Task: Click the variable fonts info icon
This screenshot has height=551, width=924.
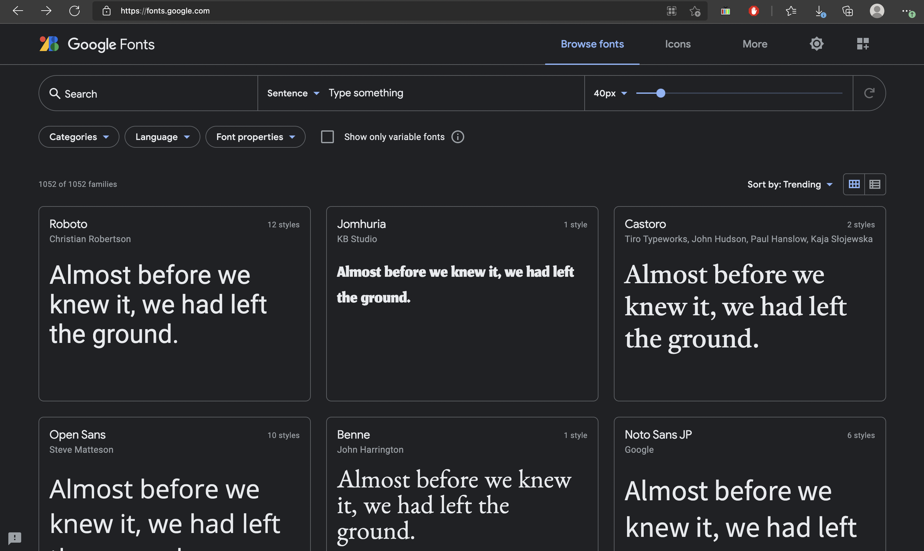Action: (458, 137)
